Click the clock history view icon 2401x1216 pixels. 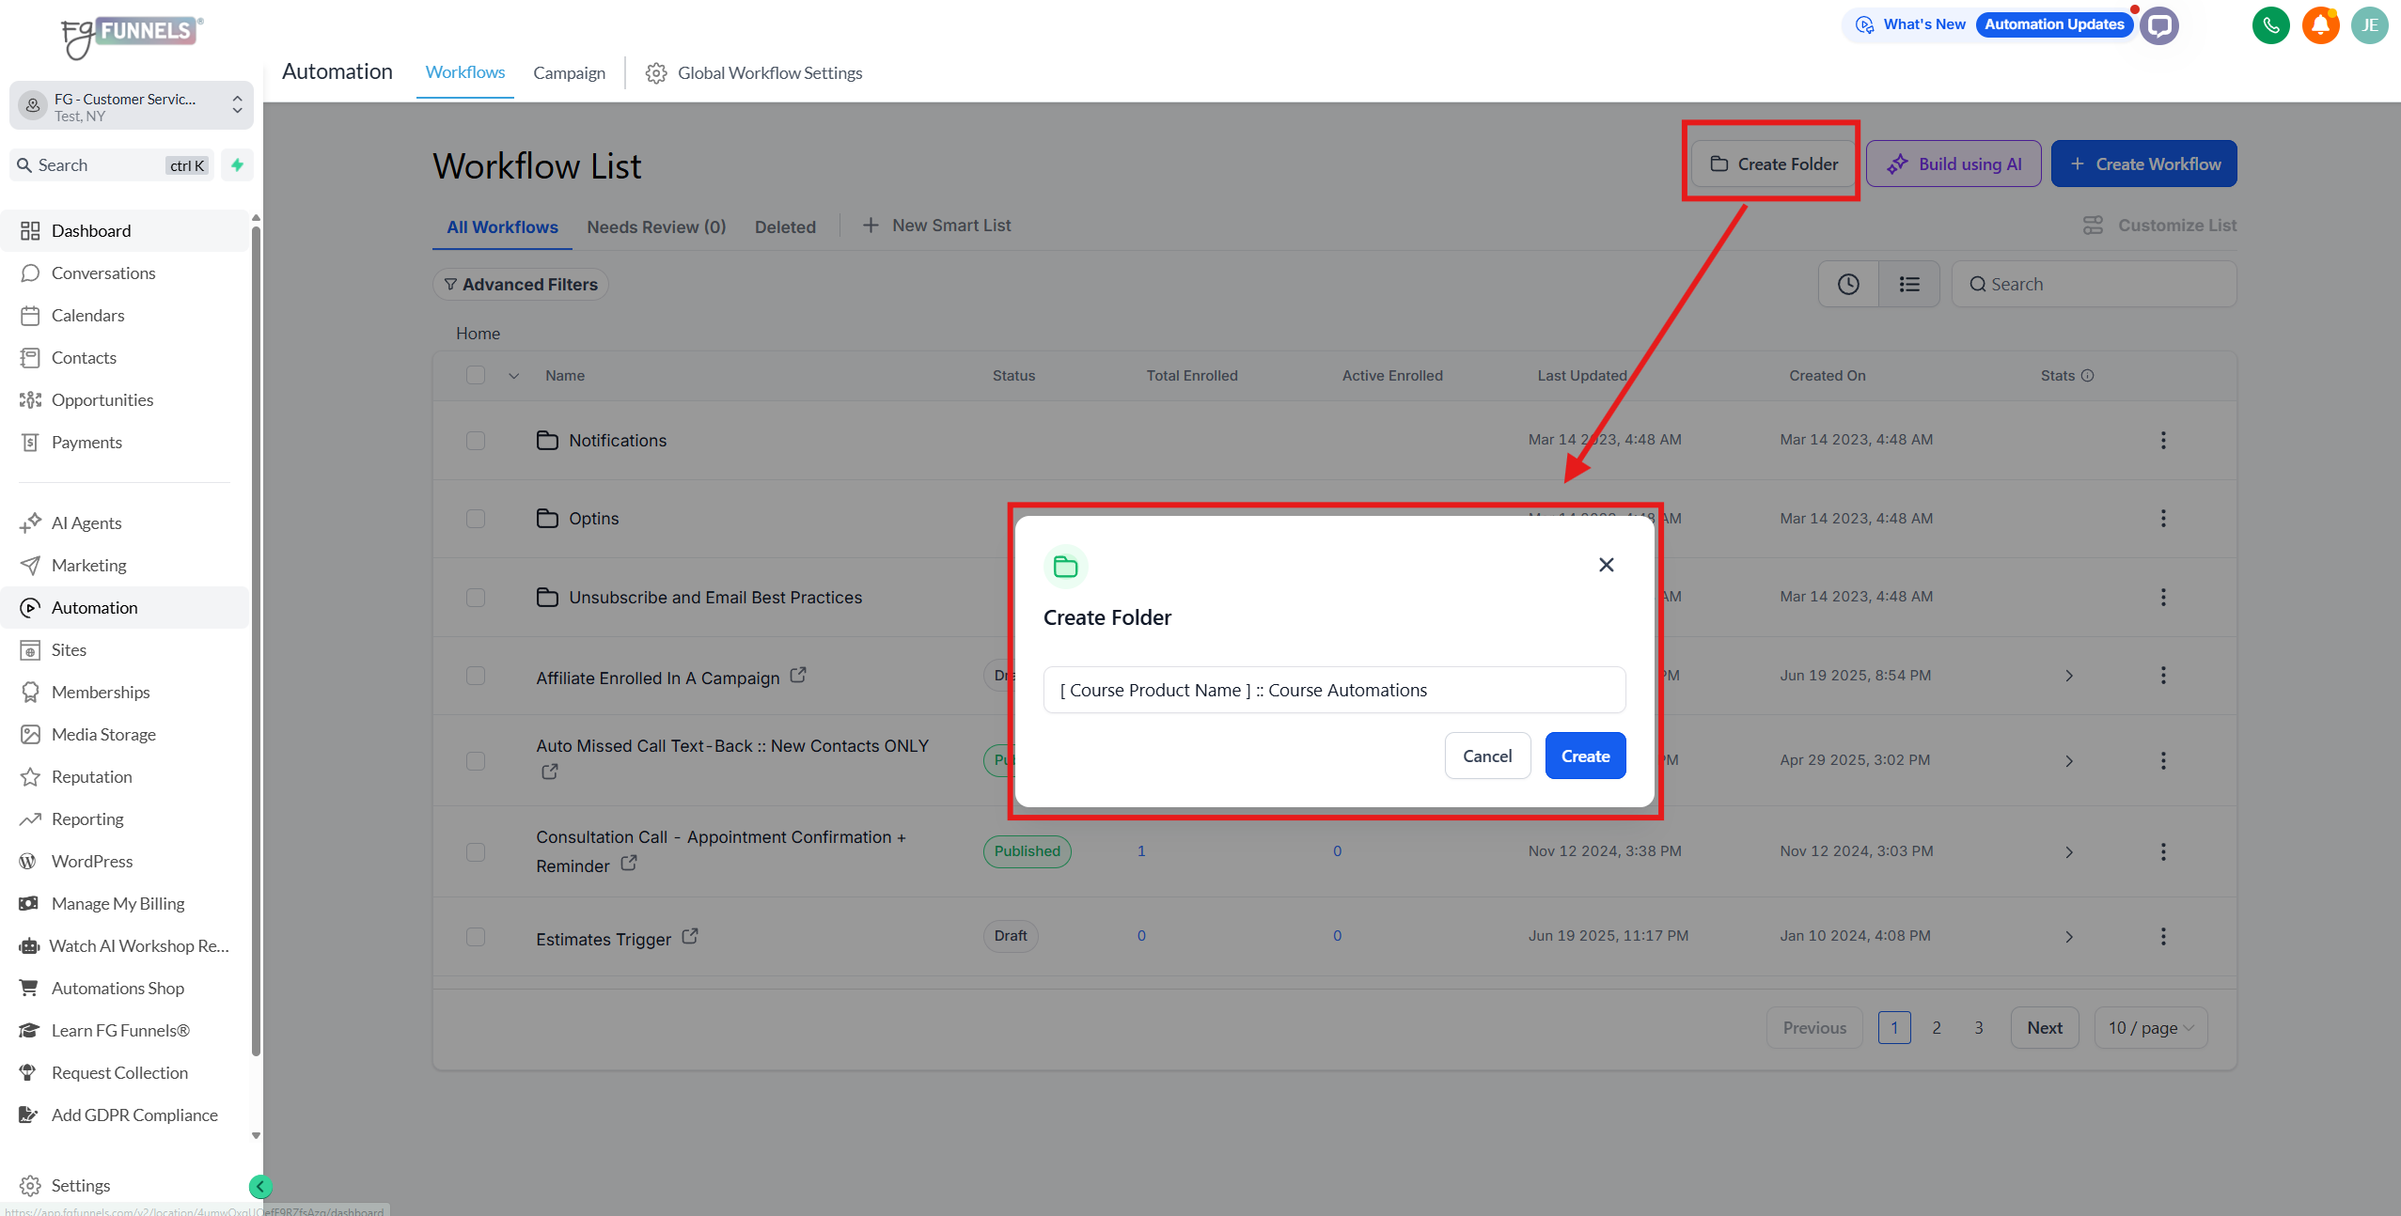1848,284
